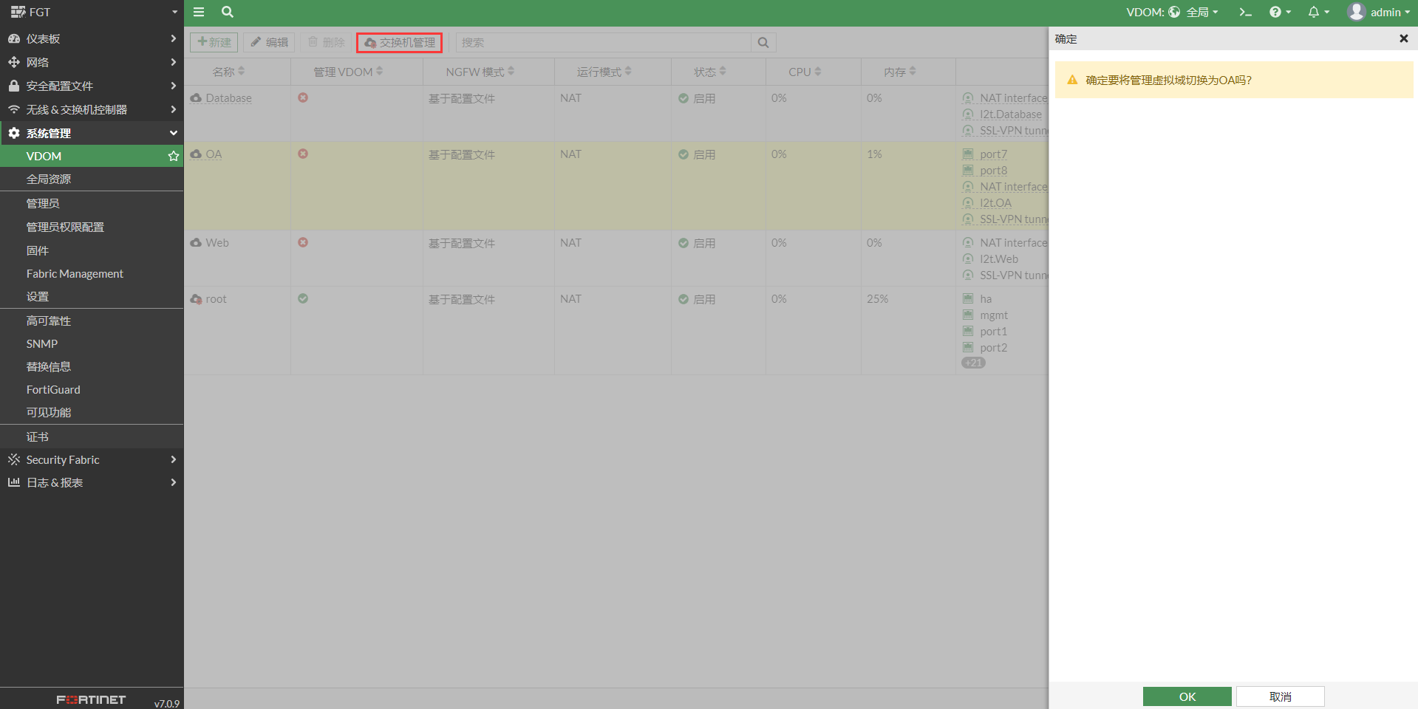Click the 搜索 input field

[603, 43]
